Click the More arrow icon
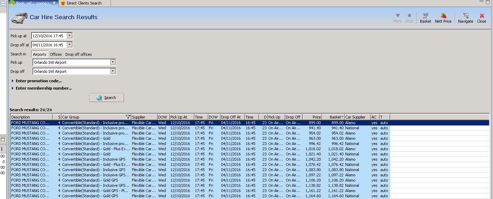Image resolution: width=493 pixels, height=199 pixels. [398, 18]
